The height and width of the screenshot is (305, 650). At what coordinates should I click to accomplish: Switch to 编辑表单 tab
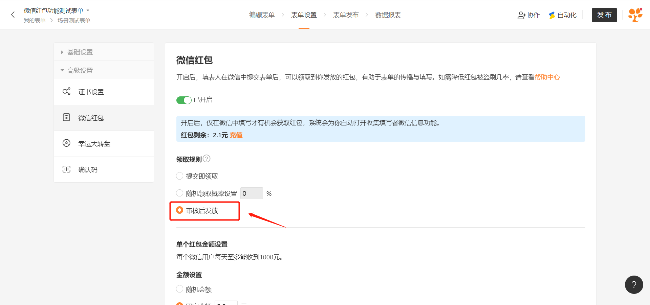tap(262, 15)
